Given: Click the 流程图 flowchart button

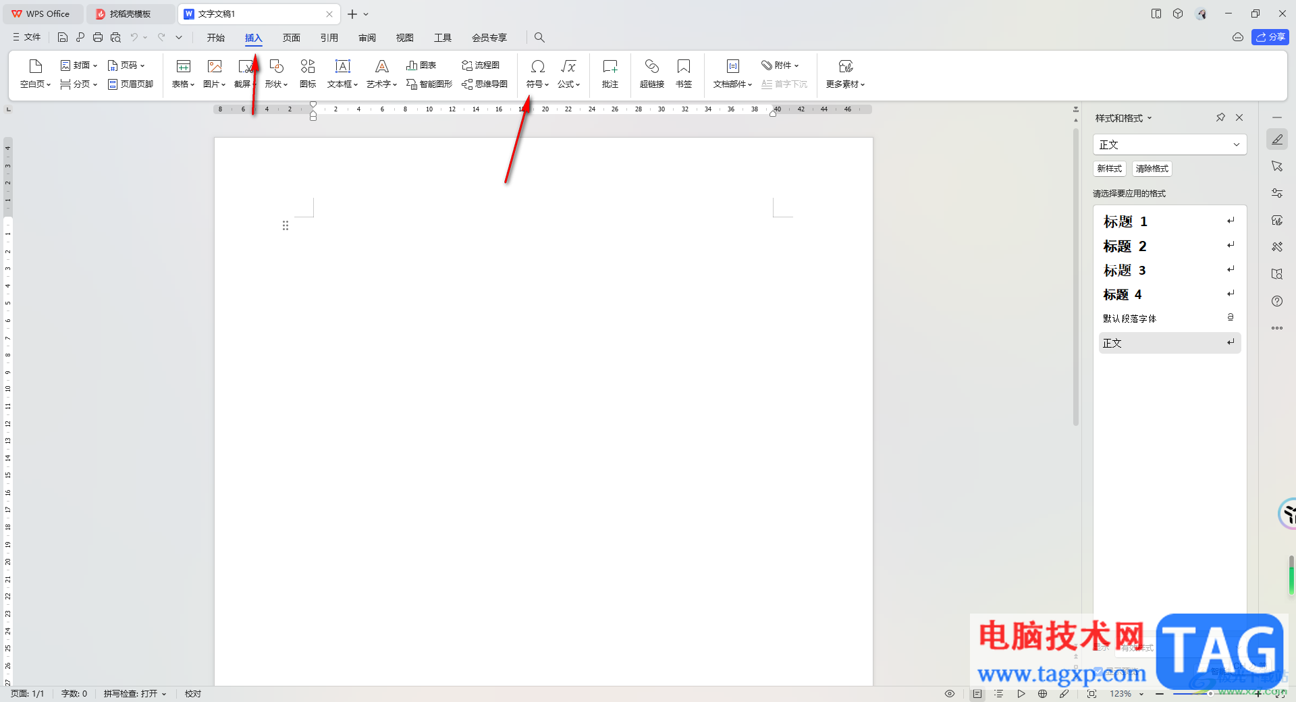Looking at the screenshot, I should pyautogui.click(x=481, y=65).
